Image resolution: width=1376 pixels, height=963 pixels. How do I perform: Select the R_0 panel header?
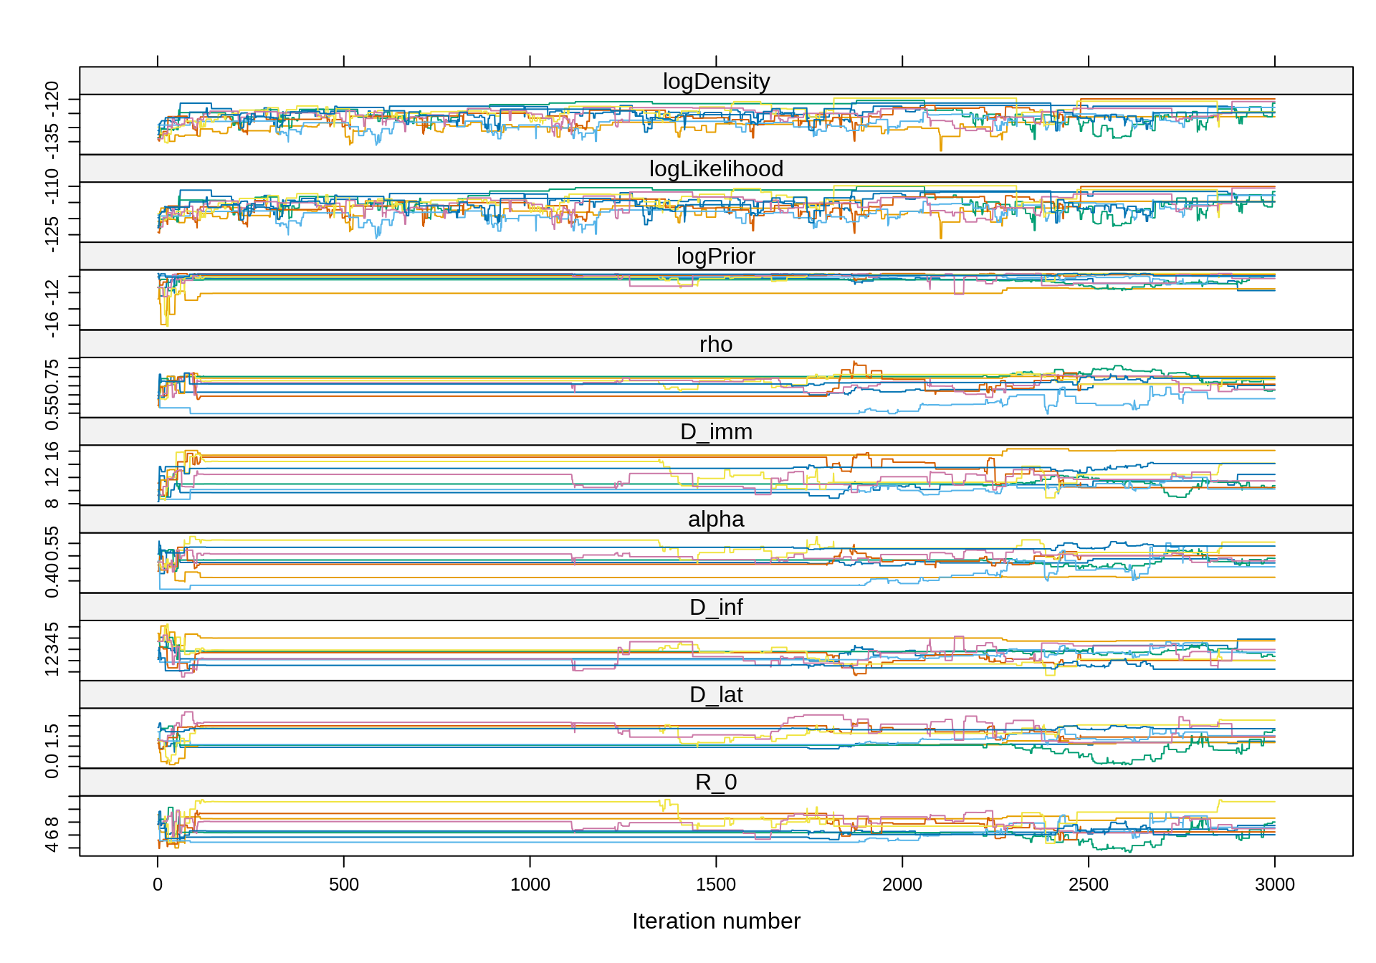click(716, 782)
